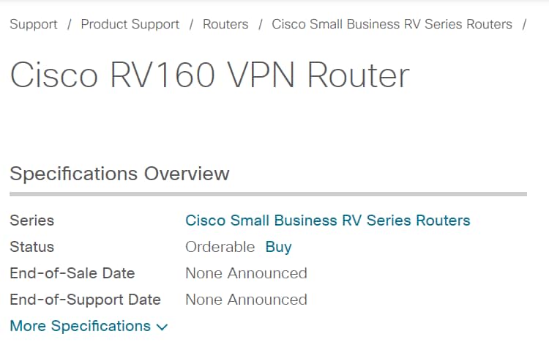
Task: Open the blue Cisco Small Business RV Series Routers link
Action: (x=328, y=220)
